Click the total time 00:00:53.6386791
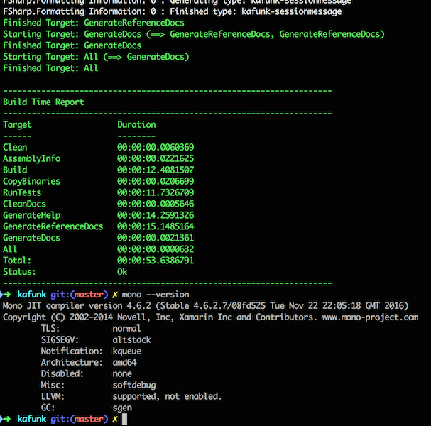Viewport: 431px width, 426px height. pos(156,261)
